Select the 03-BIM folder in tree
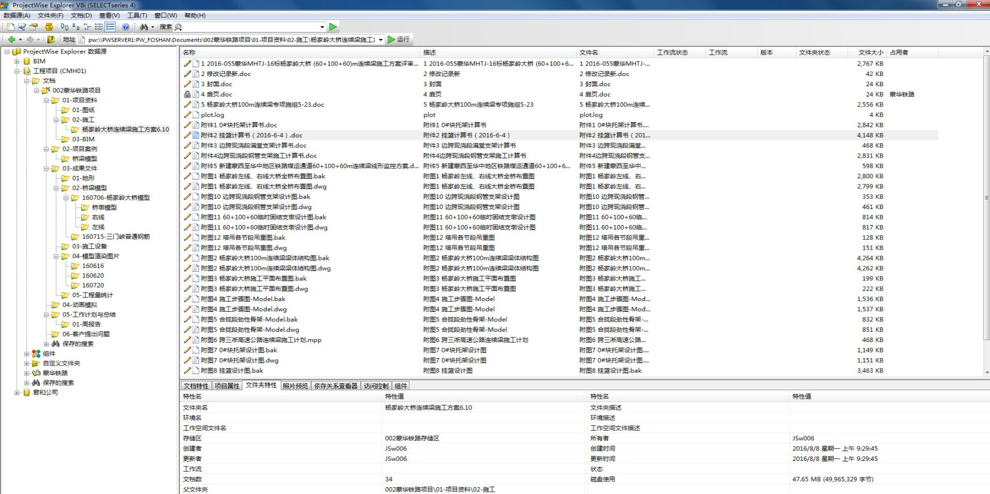The image size is (990, 494). [x=83, y=139]
